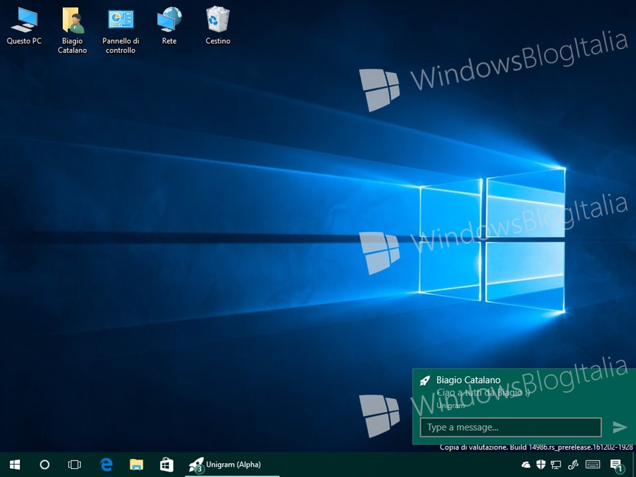Image resolution: width=636 pixels, height=477 pixels.
Task: Open the Windows Start menu
Action: pyautogui.click(x=15, y=464)
